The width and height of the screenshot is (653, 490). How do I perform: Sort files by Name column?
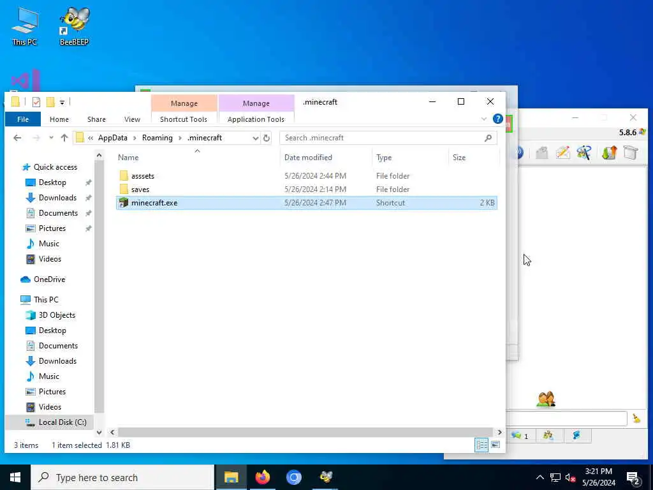[128, 158]
